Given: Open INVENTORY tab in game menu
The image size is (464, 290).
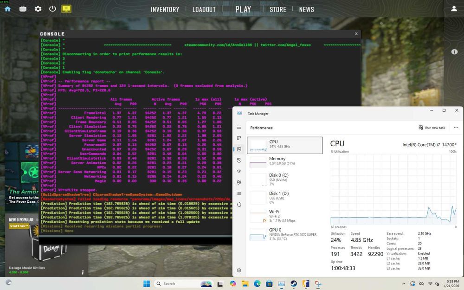Looking at the screenshot, I should click(165, 9).
